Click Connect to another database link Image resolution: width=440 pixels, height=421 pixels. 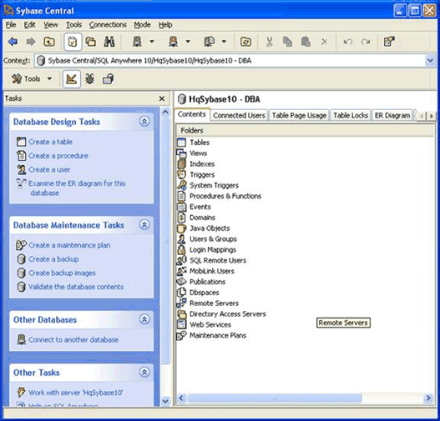(73, 340)
